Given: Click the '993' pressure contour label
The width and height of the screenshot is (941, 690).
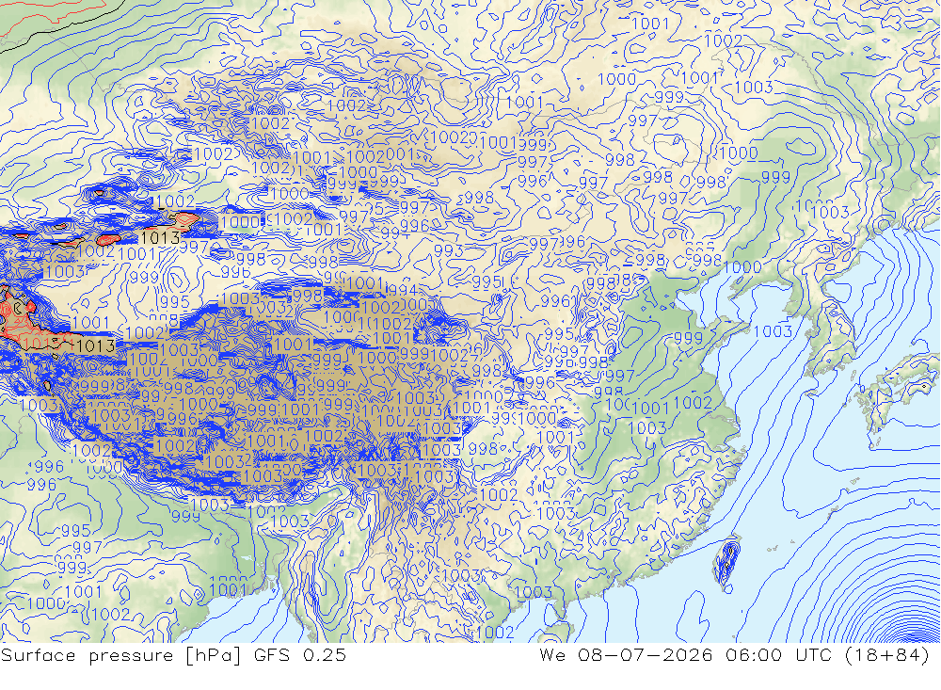Looking at the screenshot, I should [448, 251].
